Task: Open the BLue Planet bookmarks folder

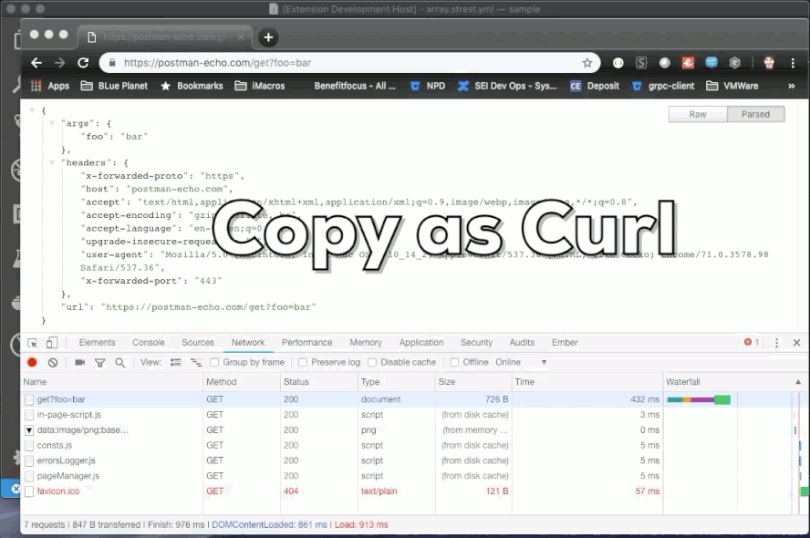Action: (x=114, y=86)
